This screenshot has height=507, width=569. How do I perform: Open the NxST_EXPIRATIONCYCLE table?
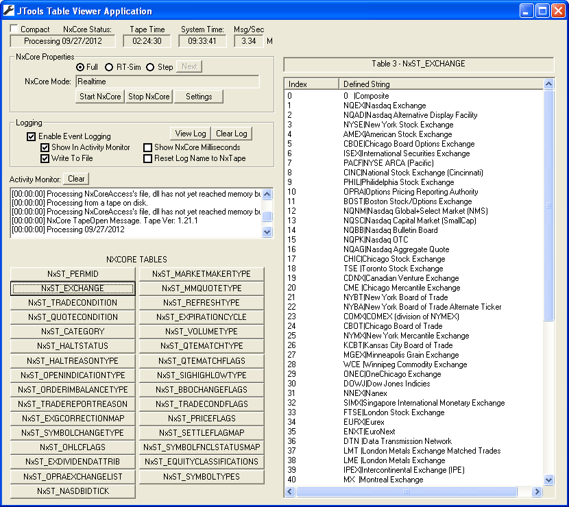tap(202, 317)
